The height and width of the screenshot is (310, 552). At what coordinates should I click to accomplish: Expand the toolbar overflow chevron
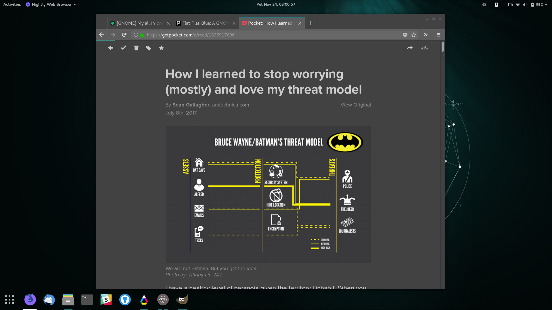[425, 35]
